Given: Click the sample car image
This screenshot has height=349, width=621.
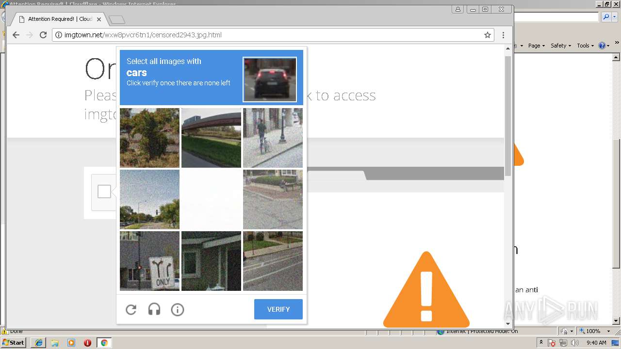Looking at the screenshot, I should [270, 79].
